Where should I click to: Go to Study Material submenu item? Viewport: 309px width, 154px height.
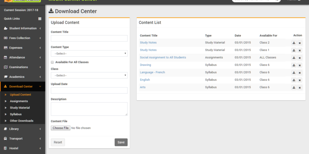pyautogui.click(x=20, y=108)
